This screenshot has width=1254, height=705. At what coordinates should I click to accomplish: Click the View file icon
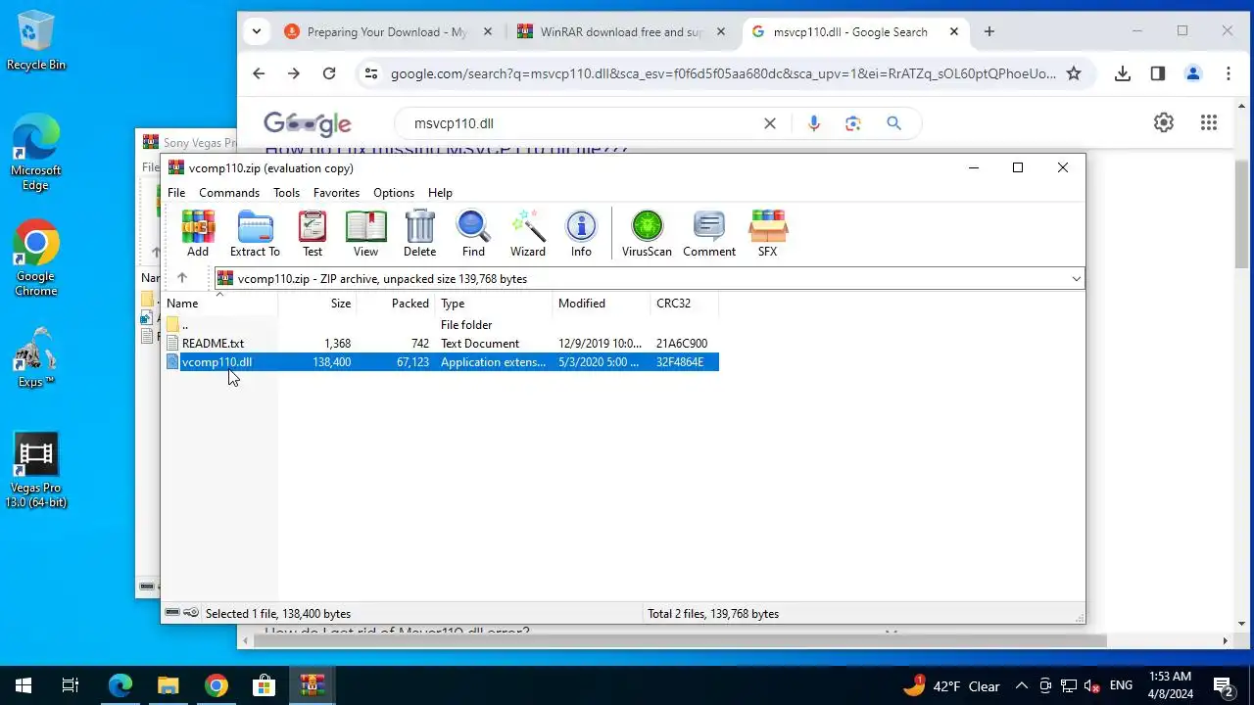365,234
